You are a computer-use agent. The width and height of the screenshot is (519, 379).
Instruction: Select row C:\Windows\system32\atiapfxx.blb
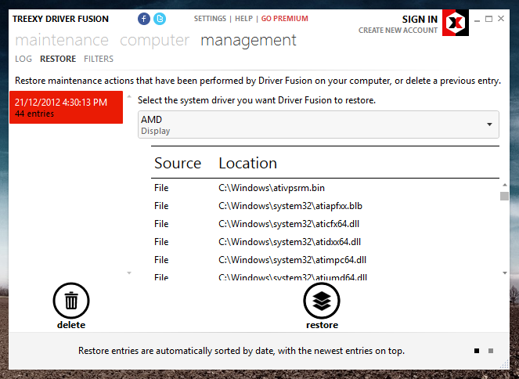click(325, 206)
